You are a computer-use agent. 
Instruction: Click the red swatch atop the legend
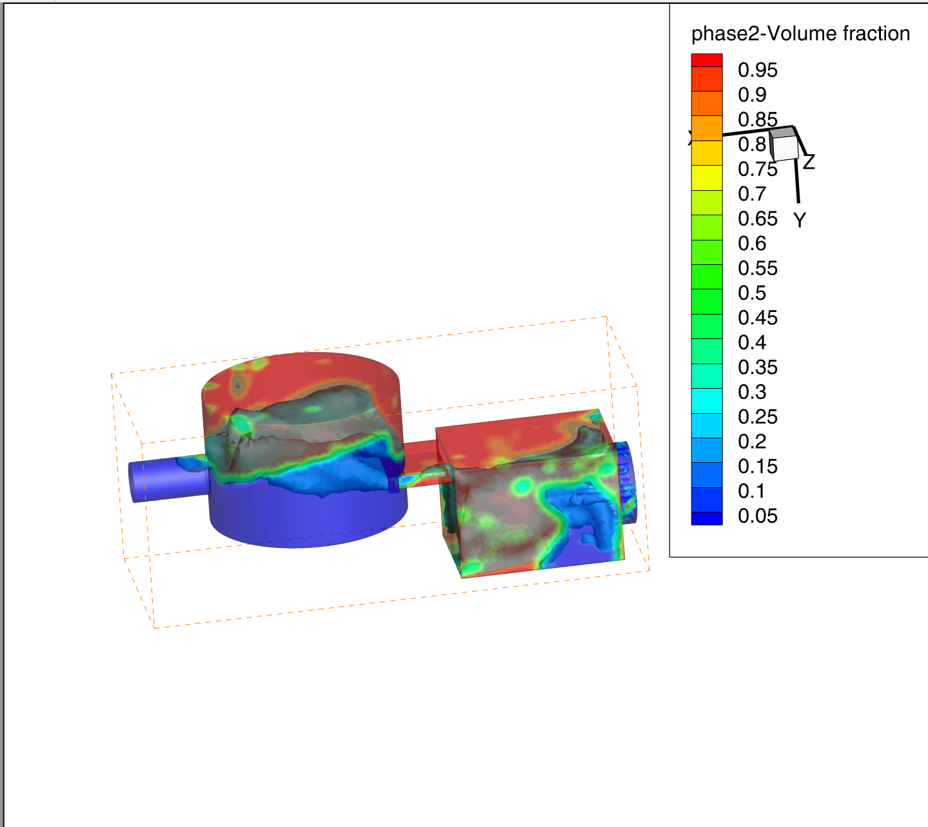click(706, 60)
